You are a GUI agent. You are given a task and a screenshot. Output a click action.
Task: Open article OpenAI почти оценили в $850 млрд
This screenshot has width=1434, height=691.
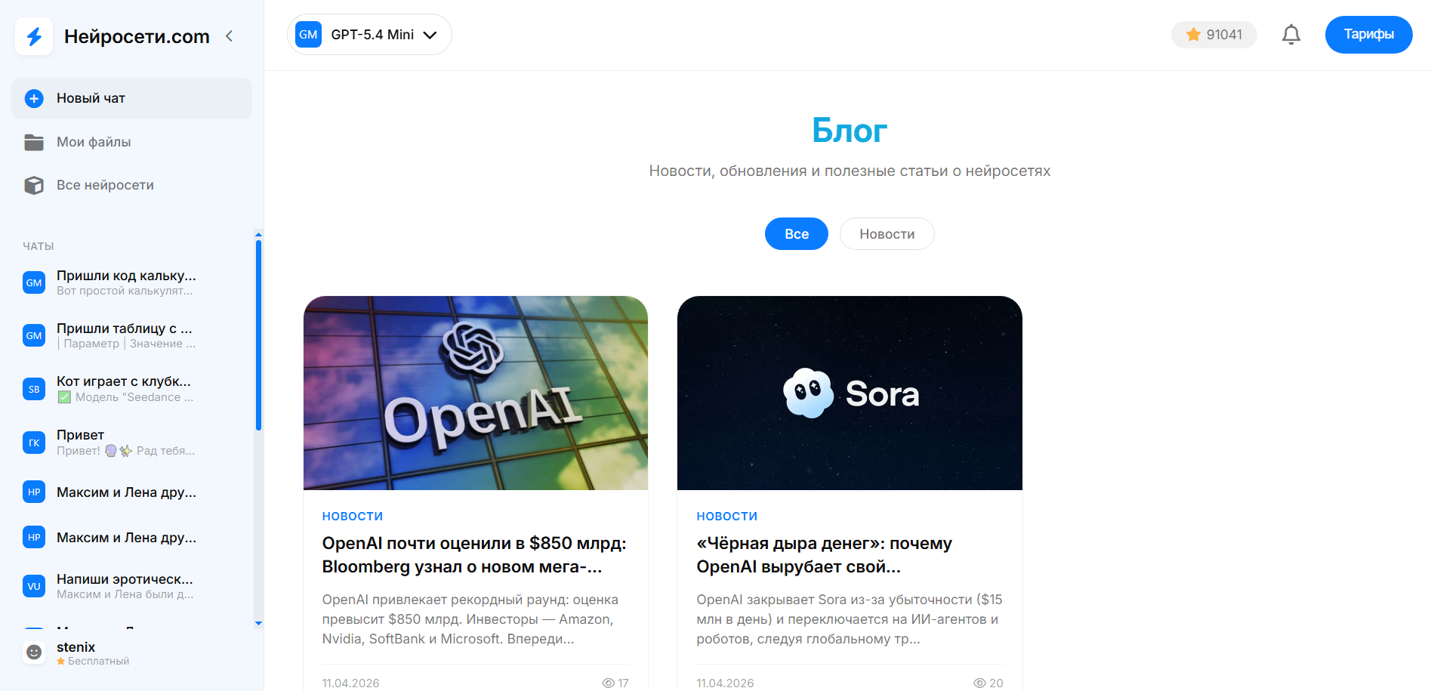(474, 555)
